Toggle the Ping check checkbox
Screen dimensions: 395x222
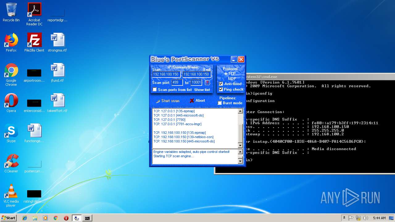coord(221,89)
